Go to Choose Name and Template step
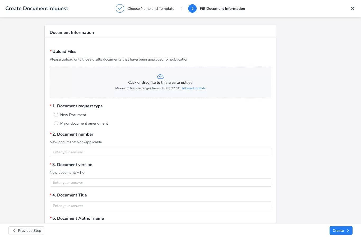The width and height of the screenshot is (361, 238). click(x=151, y=8)
